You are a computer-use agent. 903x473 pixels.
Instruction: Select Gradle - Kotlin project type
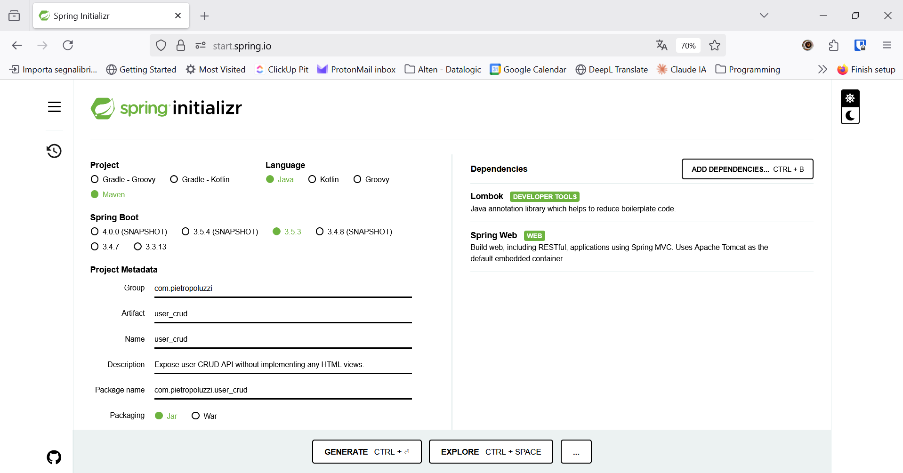[x=174, y=179]
